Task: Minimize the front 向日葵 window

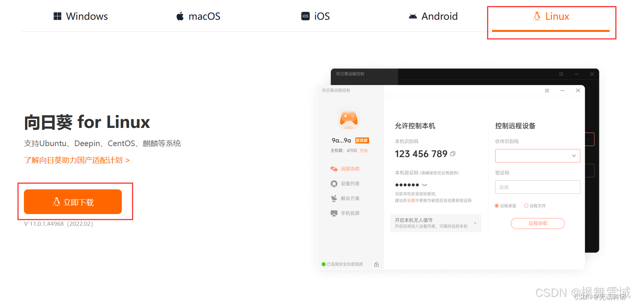Action: pyautogui.click(x=563, y=90)
